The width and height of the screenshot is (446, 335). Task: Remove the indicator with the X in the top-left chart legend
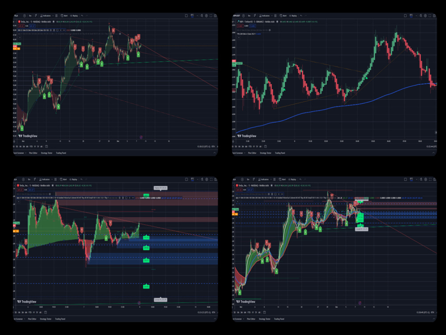61,30
